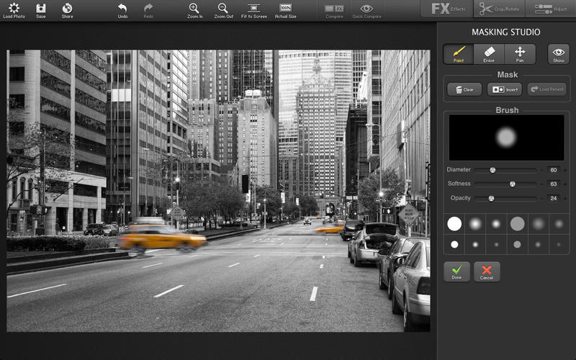Toggle the Show mask eye button

[559, 54]
